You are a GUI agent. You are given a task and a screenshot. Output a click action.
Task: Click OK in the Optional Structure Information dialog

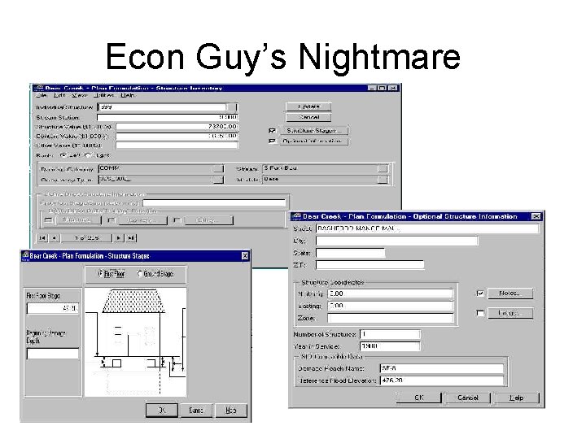coord(419,398)
